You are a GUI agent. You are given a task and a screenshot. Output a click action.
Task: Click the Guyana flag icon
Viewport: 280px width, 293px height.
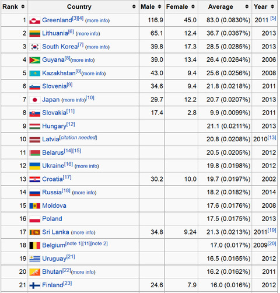click(35, 60)
